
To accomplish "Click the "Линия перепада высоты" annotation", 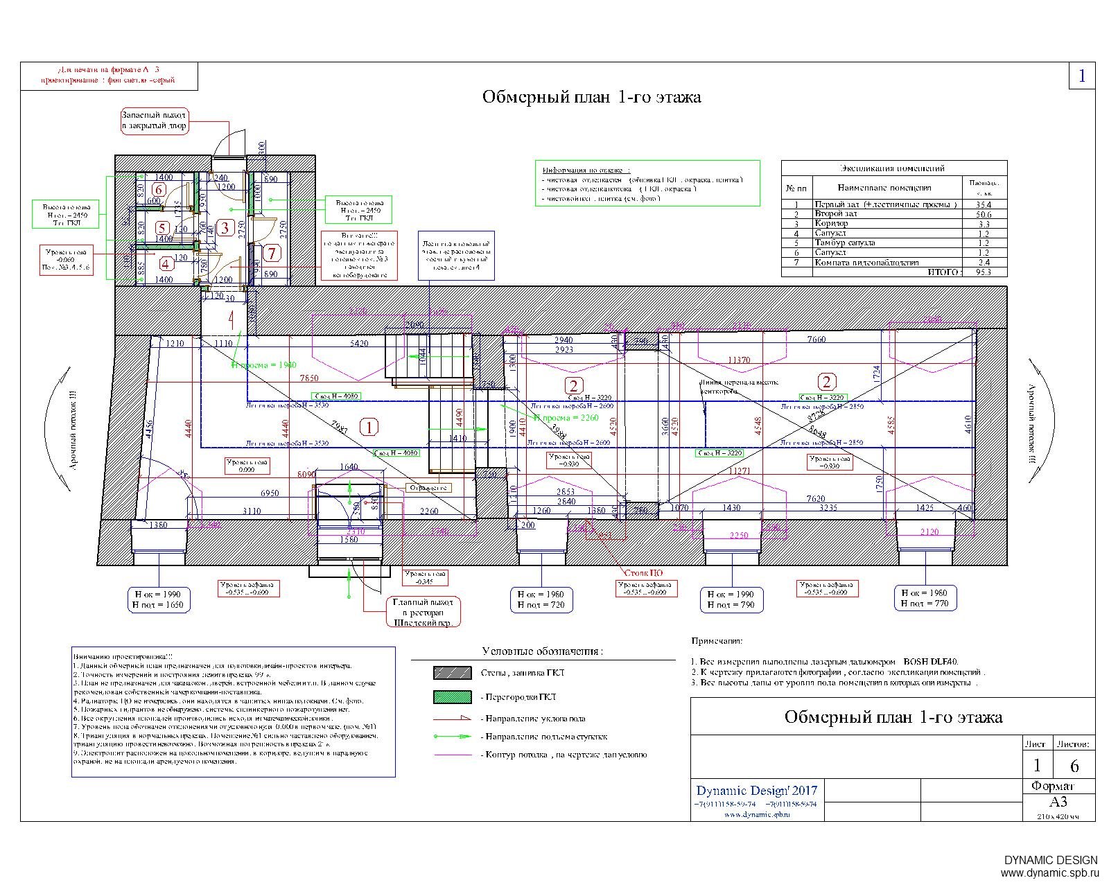I will pyautogui.click(x=737, y=387).
